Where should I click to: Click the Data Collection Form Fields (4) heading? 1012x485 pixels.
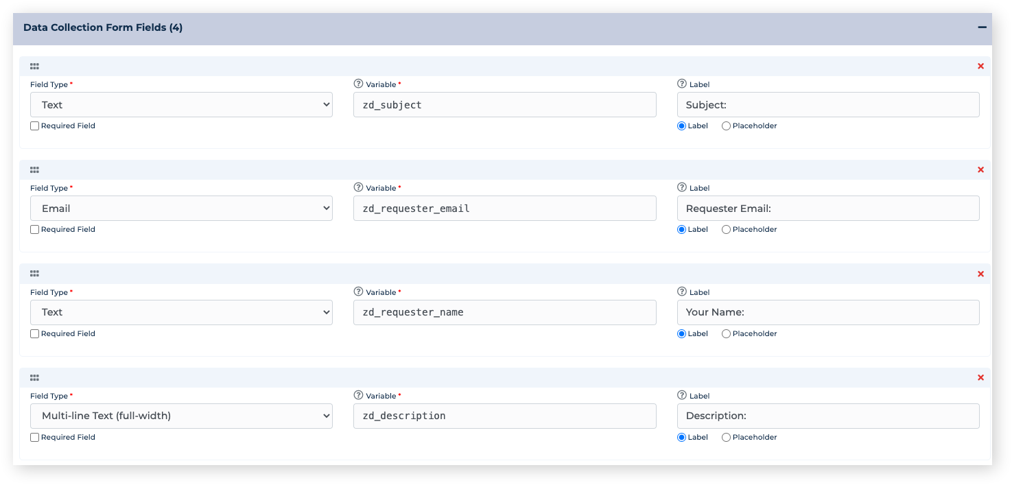103,28
